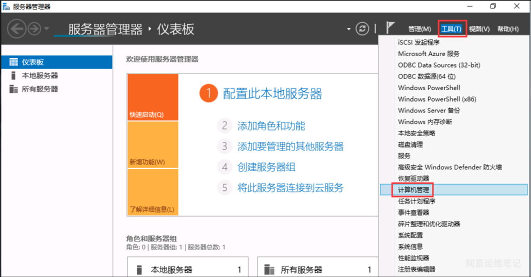Screen dimensions: 531x277
Task: Open the 视图(V) menu
Action: pos(479,29)
